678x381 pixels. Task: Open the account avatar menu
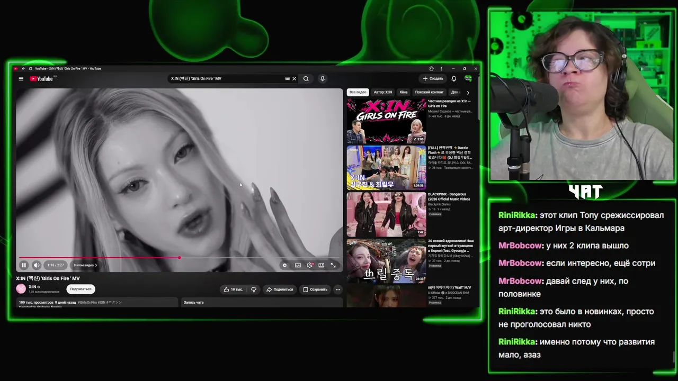(x=468, y=79)
